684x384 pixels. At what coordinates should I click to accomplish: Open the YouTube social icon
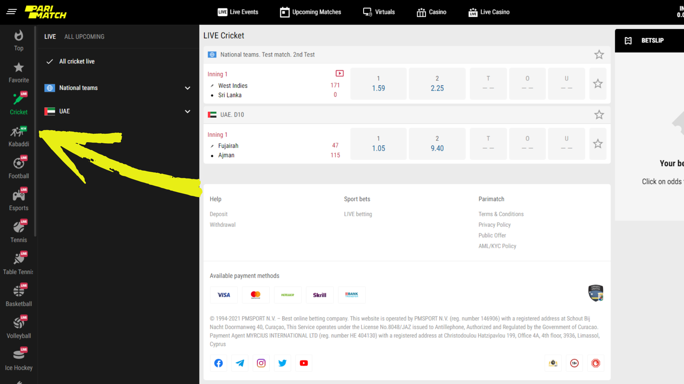coord(304,363)
